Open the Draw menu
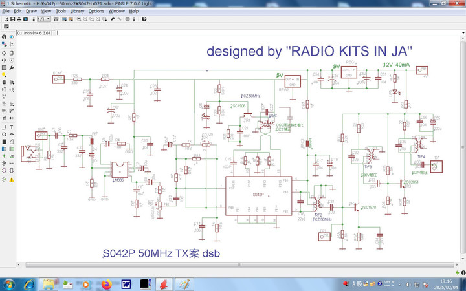Viewport: 466px width, 291px height. click(31, 11)
